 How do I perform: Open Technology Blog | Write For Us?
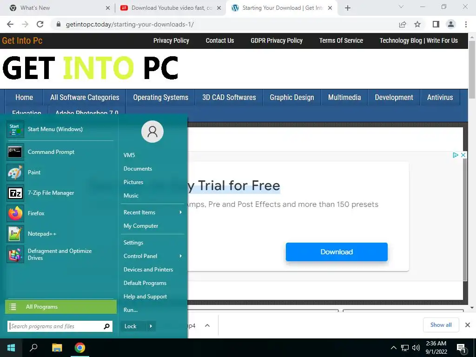(419, 41)
